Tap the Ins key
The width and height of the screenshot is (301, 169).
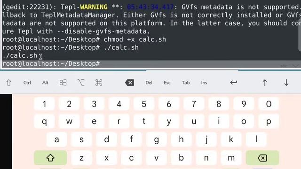click(x=204, y=83)
